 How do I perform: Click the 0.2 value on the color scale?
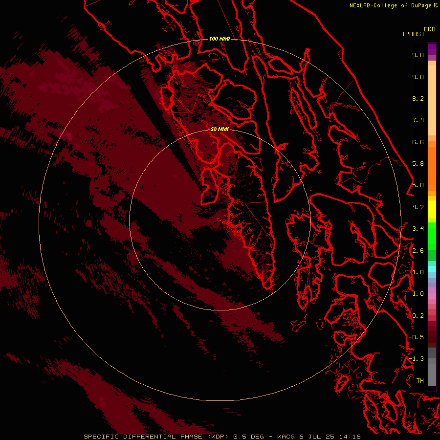[x=418, y=316]
